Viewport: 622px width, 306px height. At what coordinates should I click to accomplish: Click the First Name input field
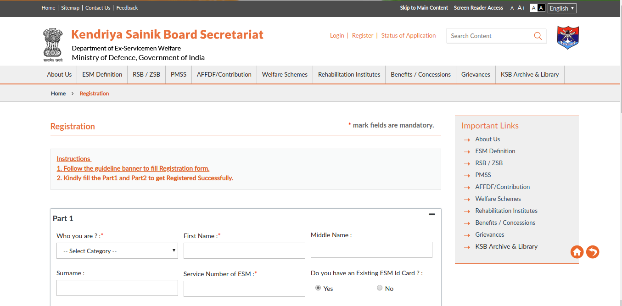(x=244, y=251)
